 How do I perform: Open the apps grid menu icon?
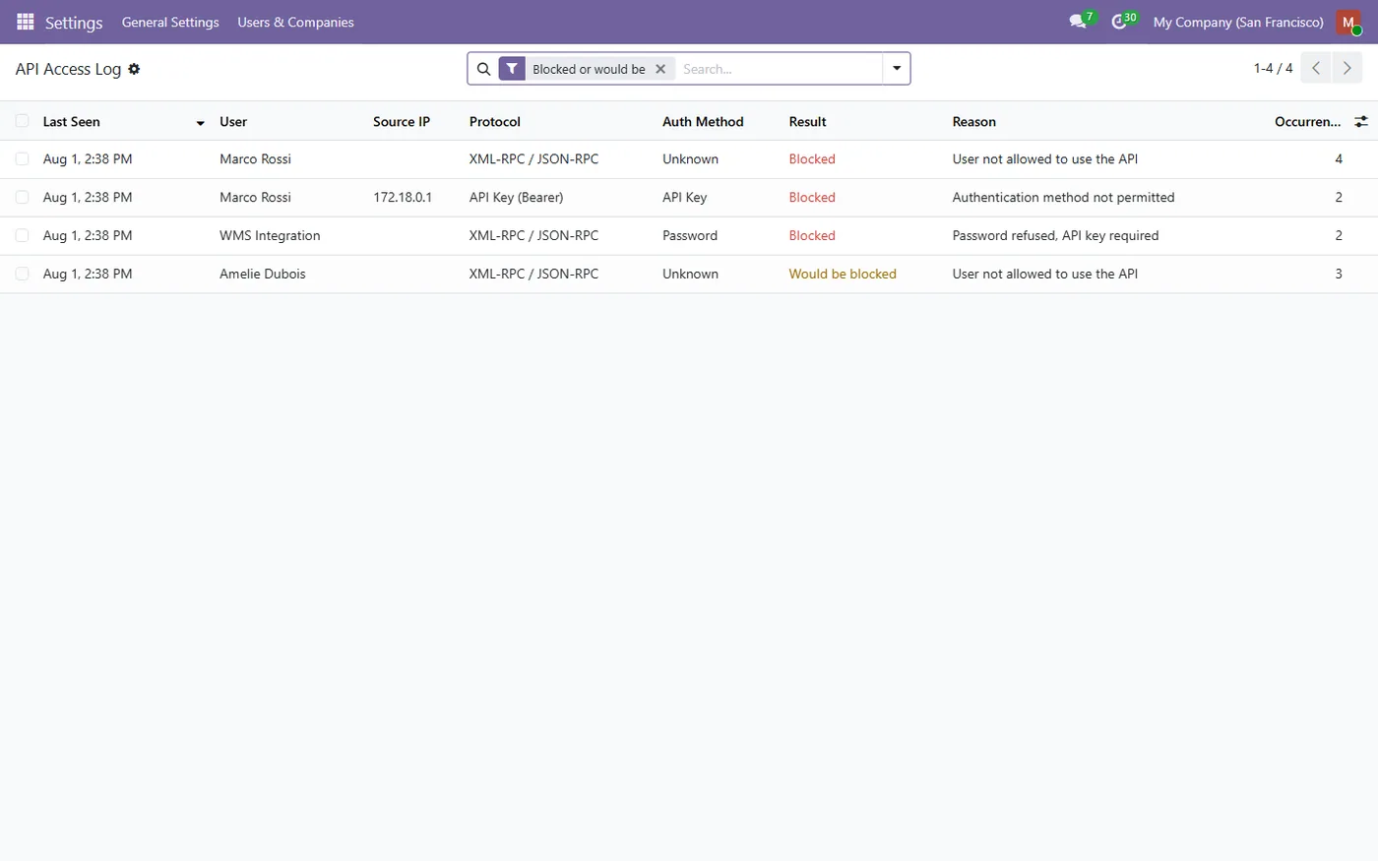click(26, 22)
